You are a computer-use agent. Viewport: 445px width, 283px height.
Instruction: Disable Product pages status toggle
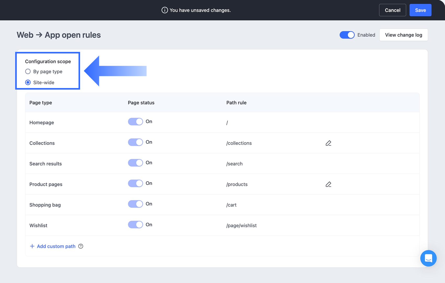(x=135, y=183)
